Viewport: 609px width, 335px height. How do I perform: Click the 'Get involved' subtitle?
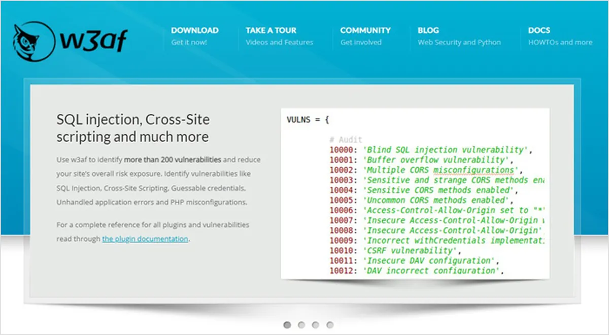pyautogui.click(x=361, y=43)
